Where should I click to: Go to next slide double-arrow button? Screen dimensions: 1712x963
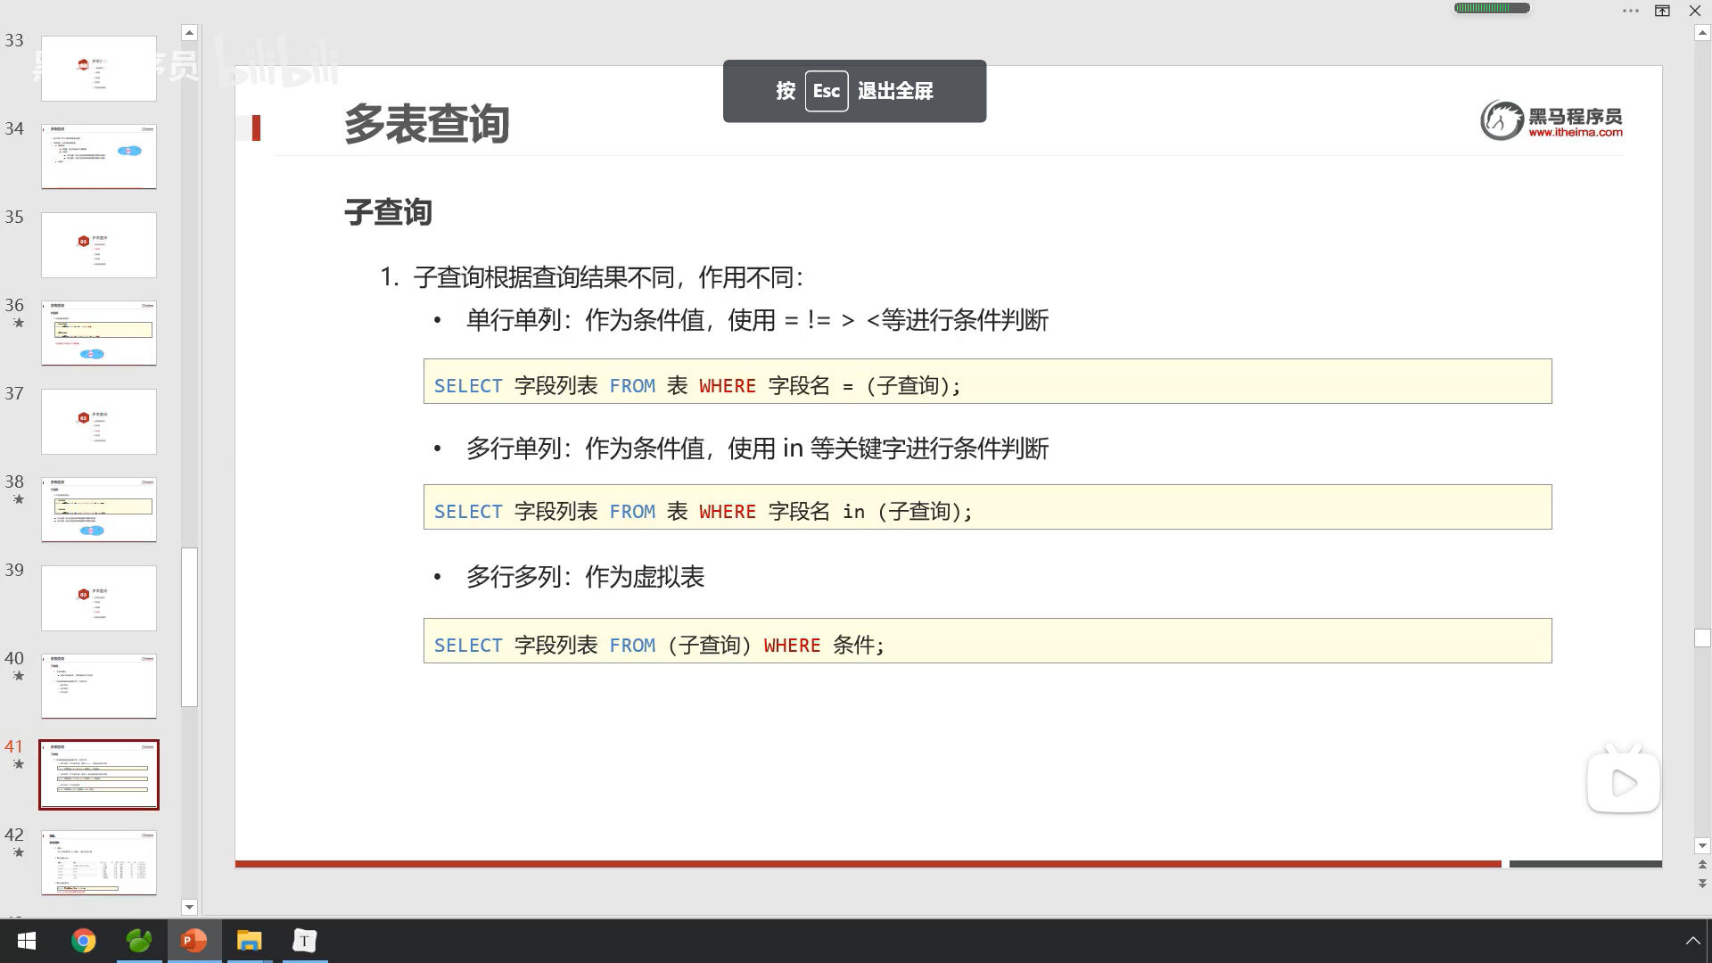pyautogui.click(x=1702, y=884)
